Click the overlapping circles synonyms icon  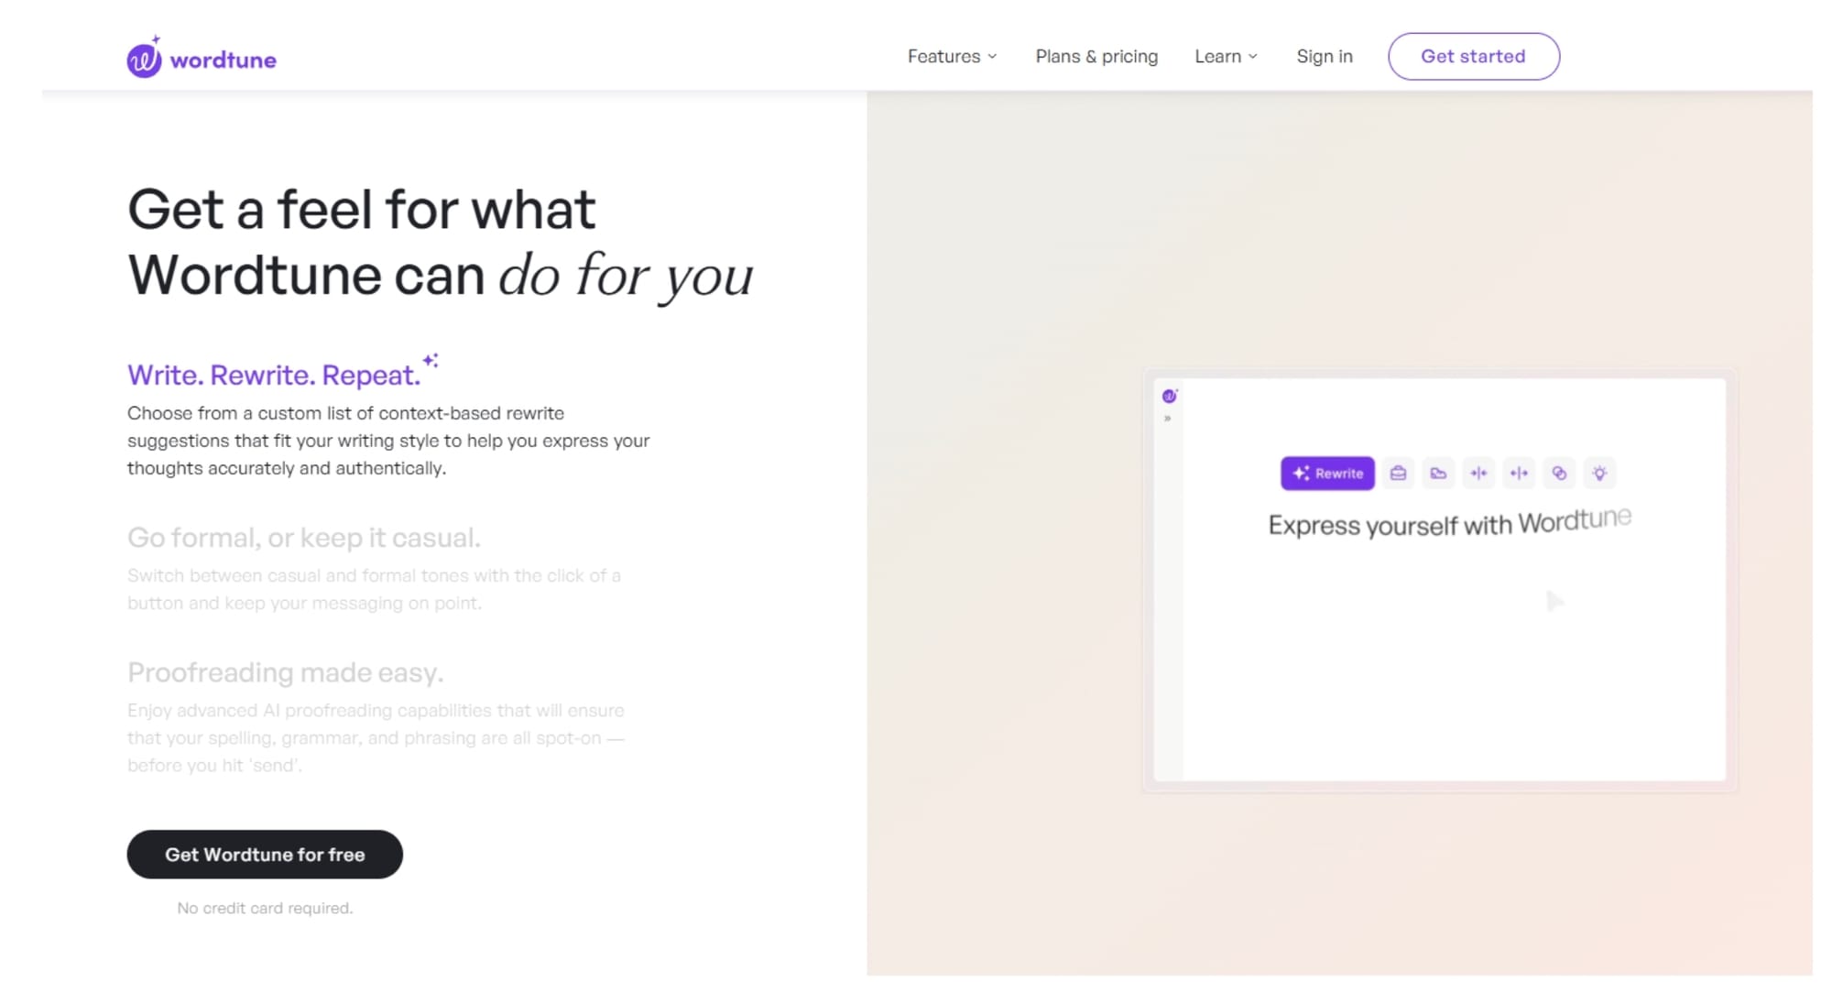coord(1559,474)
